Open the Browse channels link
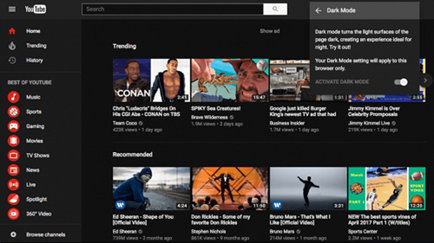 pyautogui.click(x=46, y=235)
